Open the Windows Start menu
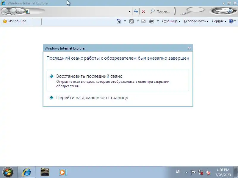This screenshot has width=238, height=178. point(8,172)
